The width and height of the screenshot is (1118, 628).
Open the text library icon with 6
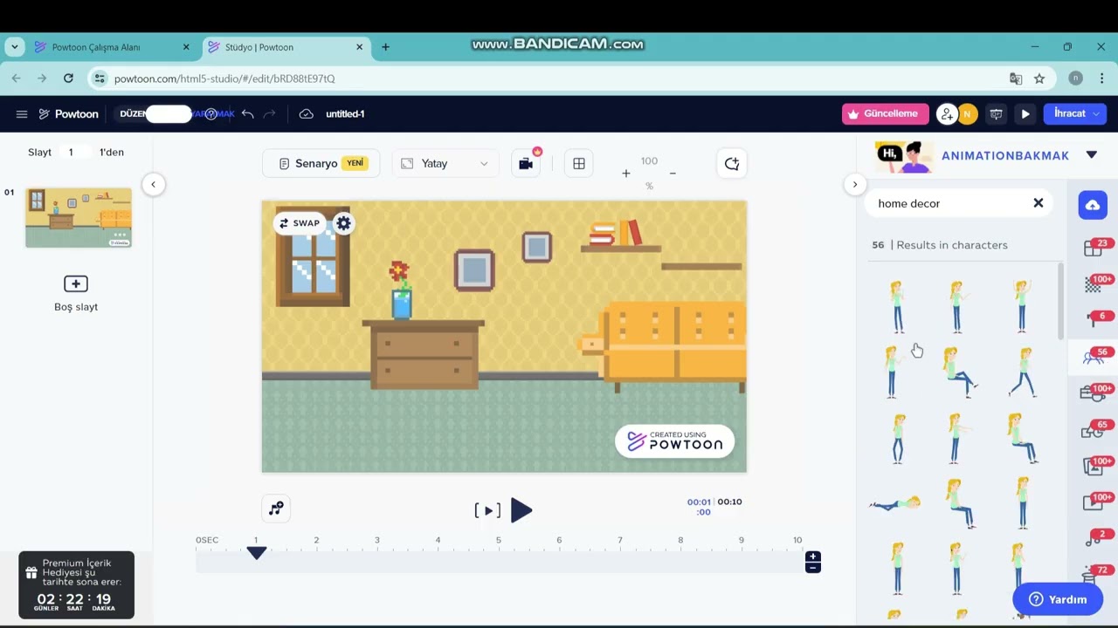click(x=1094, y=320)
